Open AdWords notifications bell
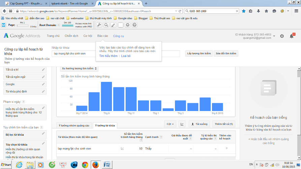This screenshot has height=169, width=301. tap(292, 36)
